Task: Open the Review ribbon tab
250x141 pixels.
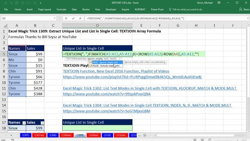Action: (x=86, y=9)
